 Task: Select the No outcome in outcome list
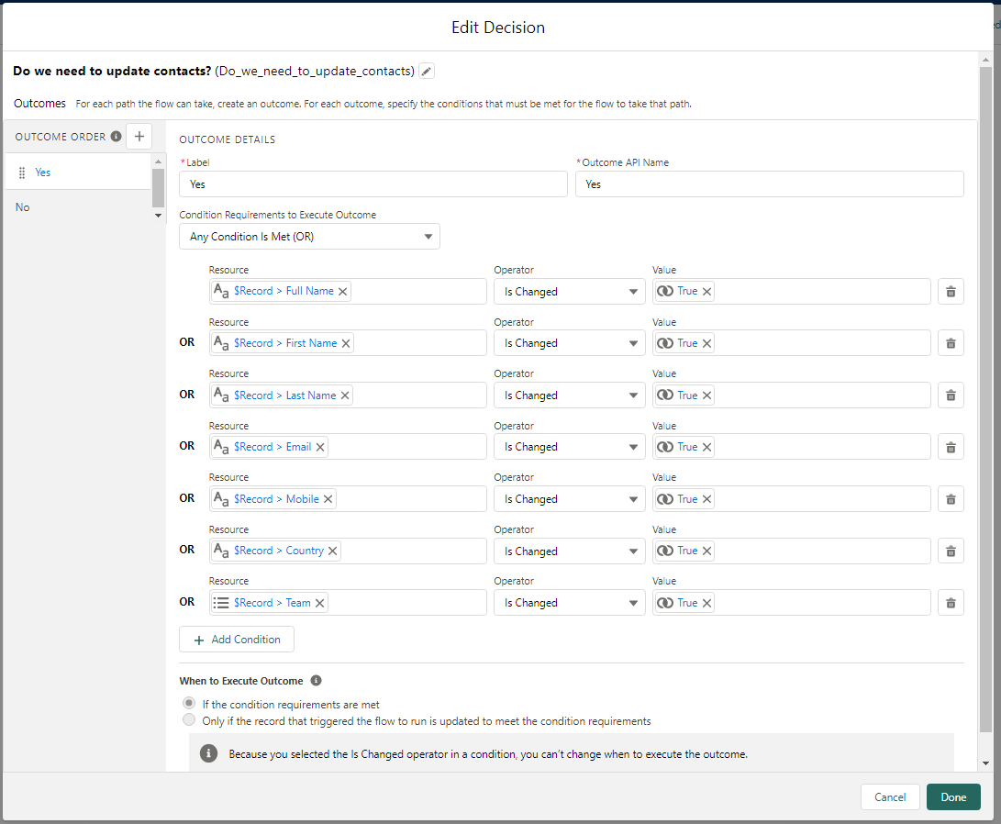pyautogui.click(x=23, y=207)
